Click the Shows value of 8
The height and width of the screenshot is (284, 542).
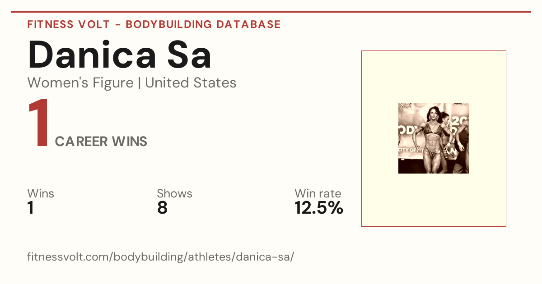coord(162,208)
